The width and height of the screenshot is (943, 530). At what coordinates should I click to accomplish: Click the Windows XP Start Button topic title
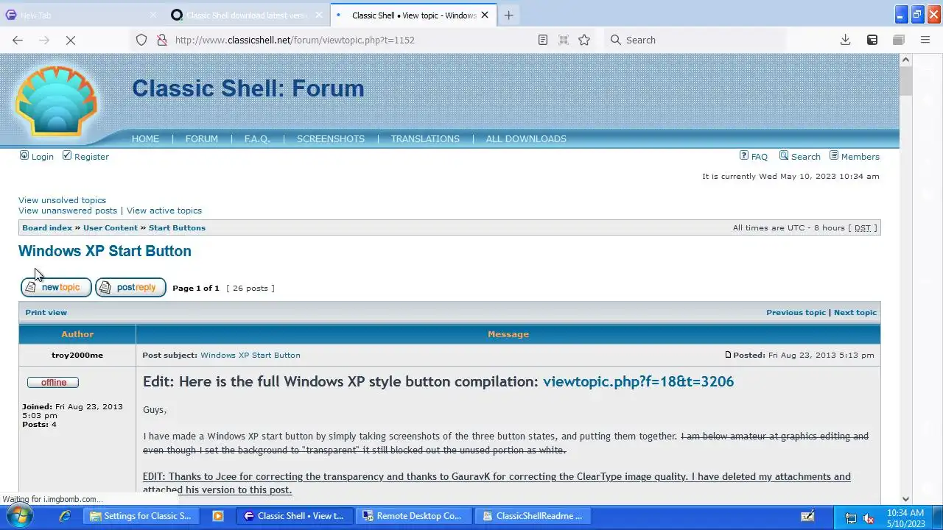pyautogui.click(x=105, y=251)
